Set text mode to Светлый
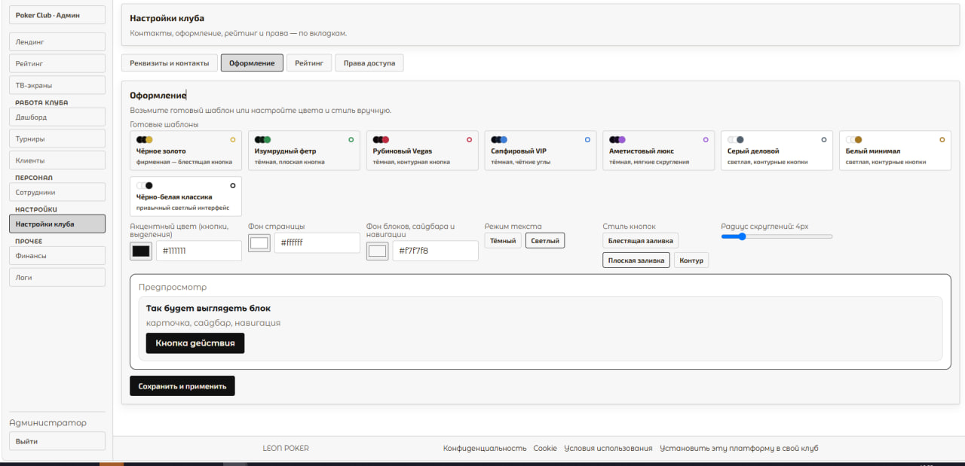The image size is (965, 466). 545,241
